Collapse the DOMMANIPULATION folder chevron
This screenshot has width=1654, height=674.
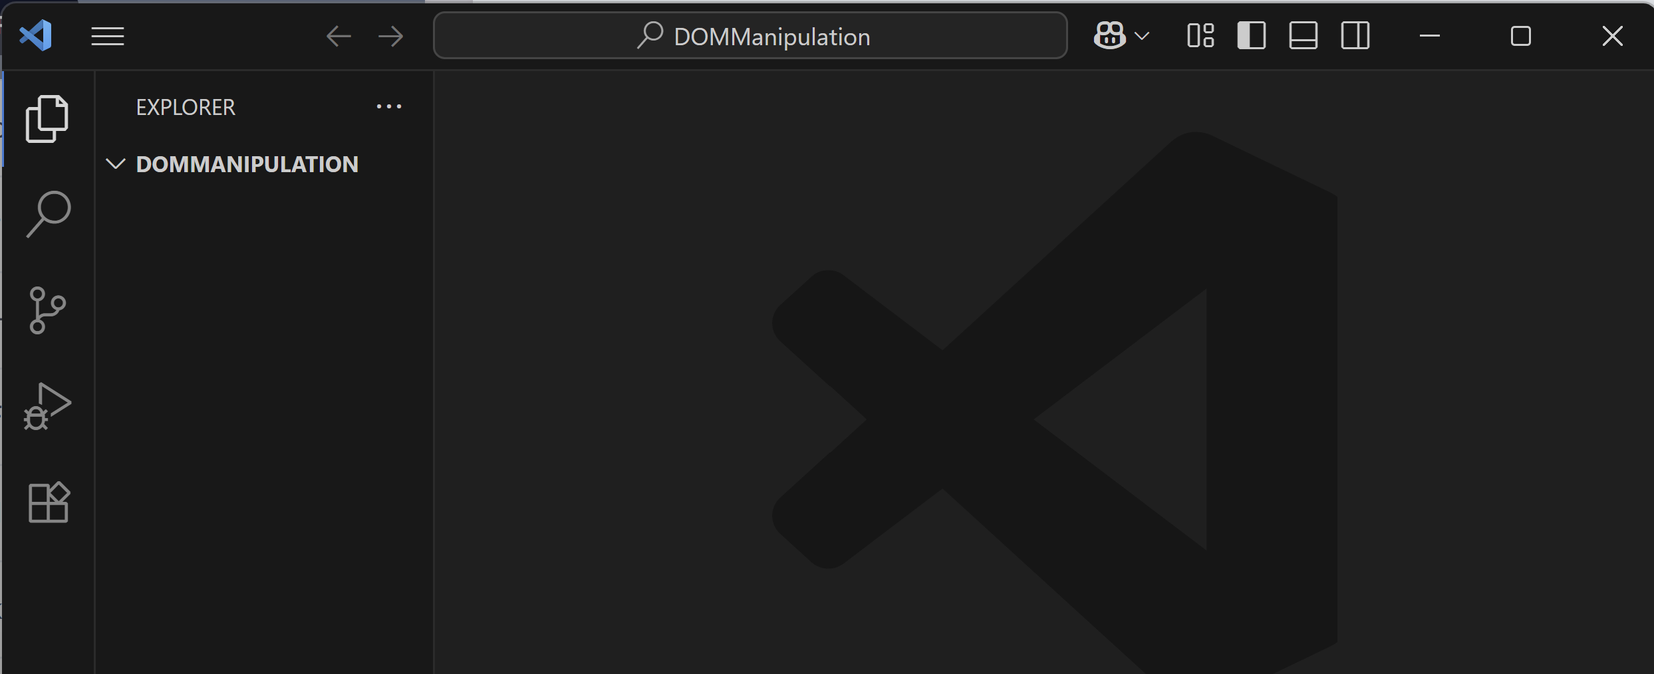[x=116, y=164]
